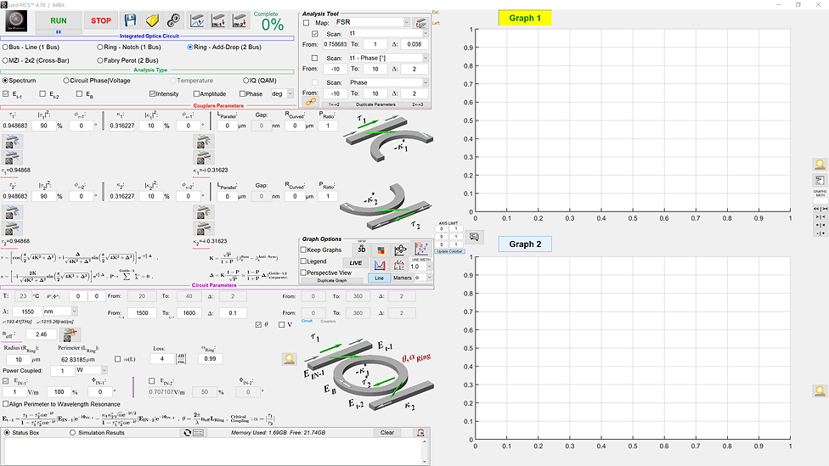Click the Clear status button
Screen dimensions: 829x466
tap(387, 432)
